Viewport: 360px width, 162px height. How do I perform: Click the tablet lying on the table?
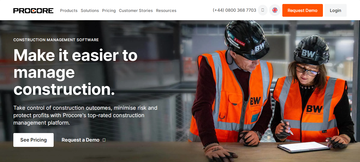[303, 147]
